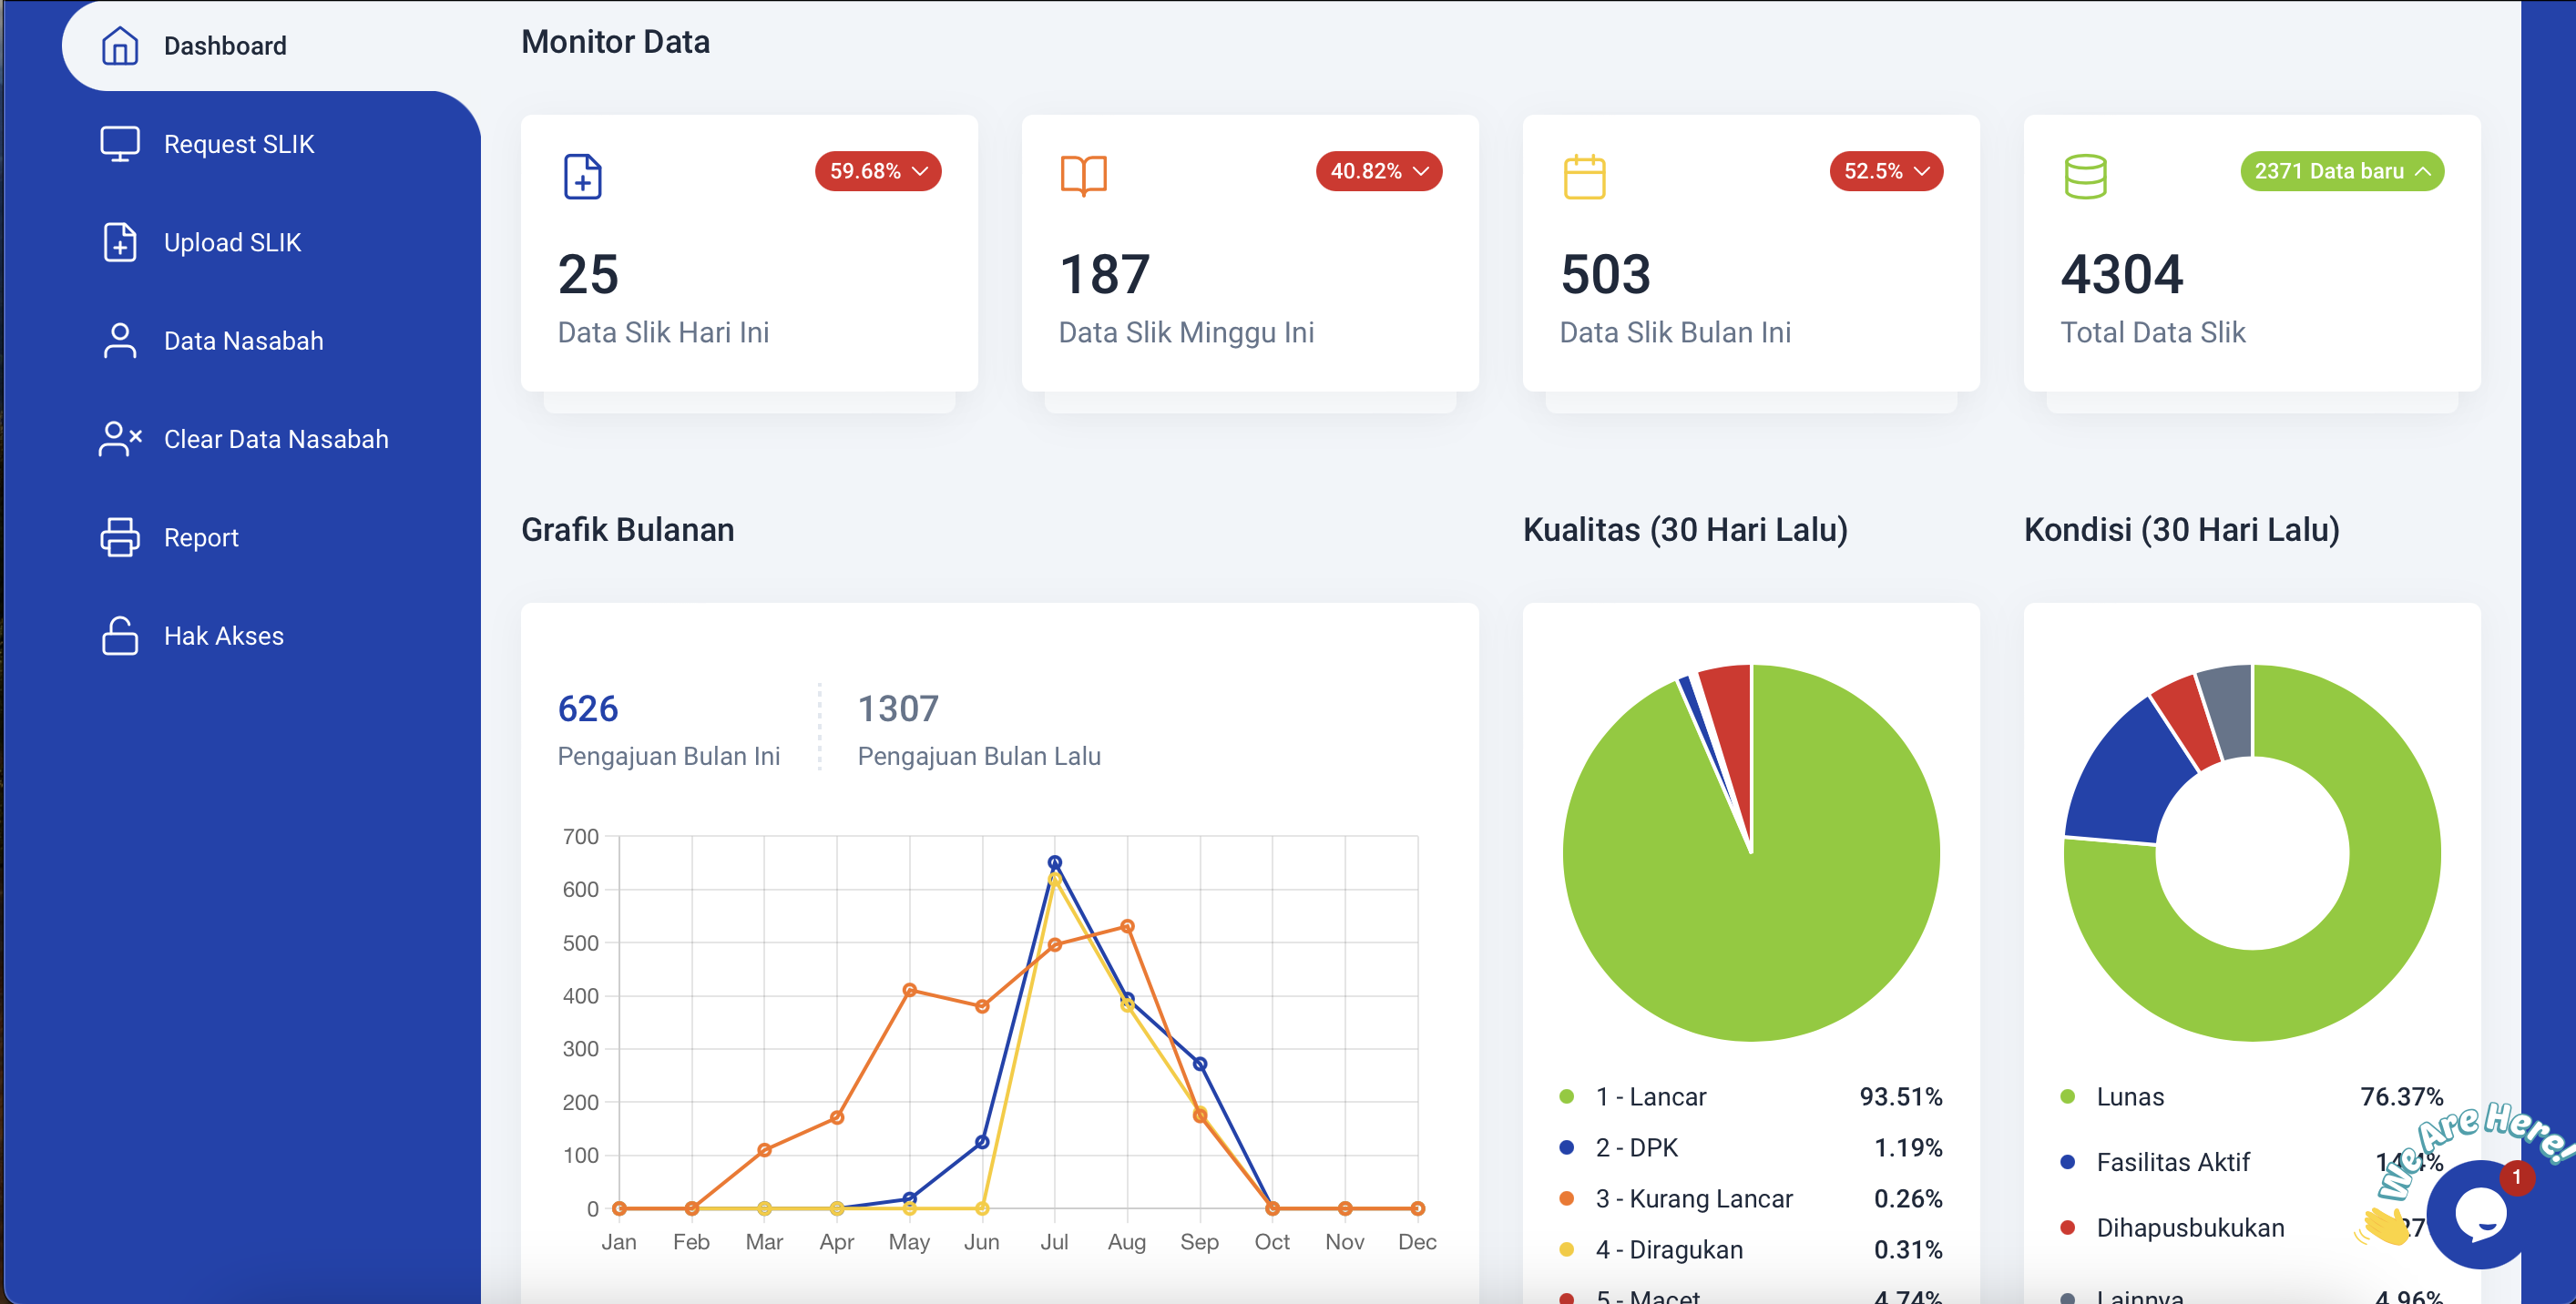The height and width of the screenshot is (1304, 2576).
Task: Click the Upload SLIK file icon
Action: click(x=119, y=242)
